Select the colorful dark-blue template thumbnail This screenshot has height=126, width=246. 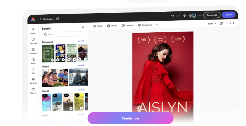60,53
